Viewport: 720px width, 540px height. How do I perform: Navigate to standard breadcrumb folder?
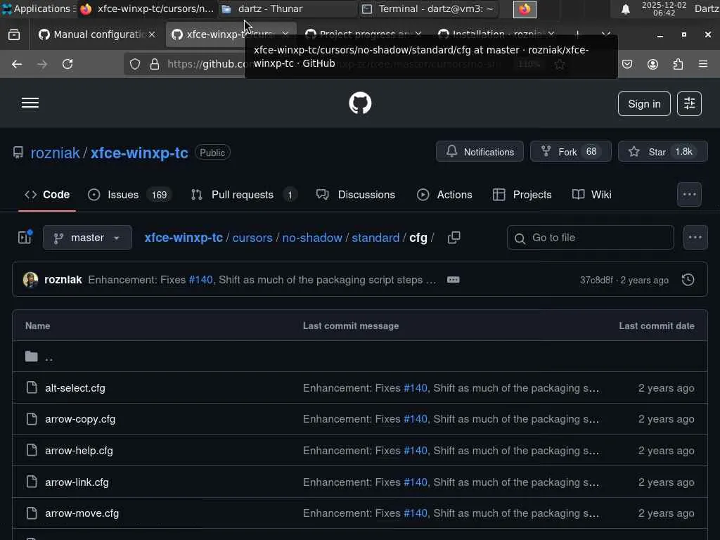(x=375, y=238)
